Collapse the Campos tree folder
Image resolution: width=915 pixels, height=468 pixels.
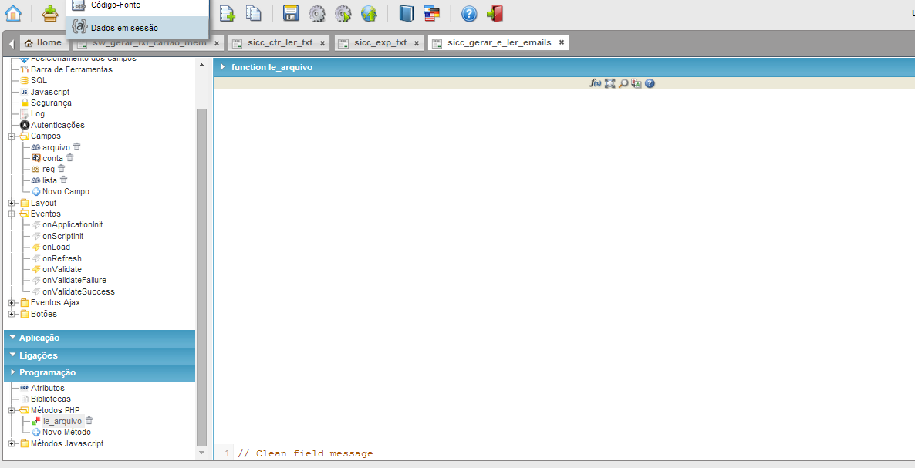coord(12,136)
